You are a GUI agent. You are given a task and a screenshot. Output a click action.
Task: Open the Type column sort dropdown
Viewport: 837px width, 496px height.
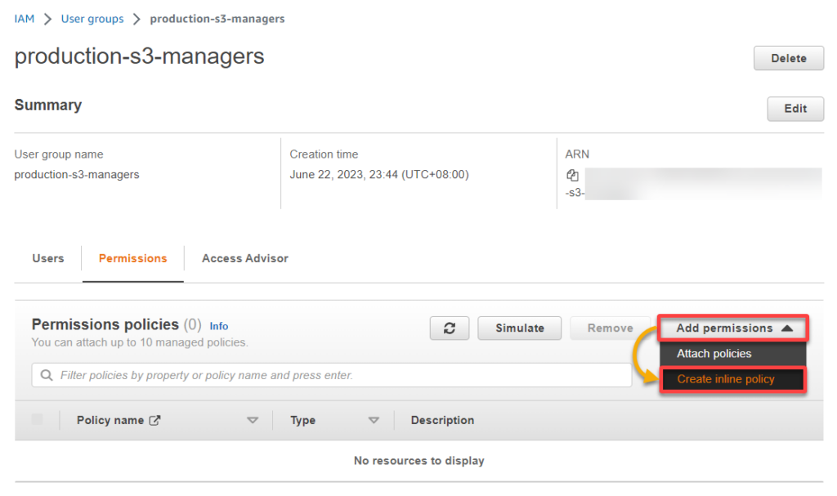(x=374, y=419)
